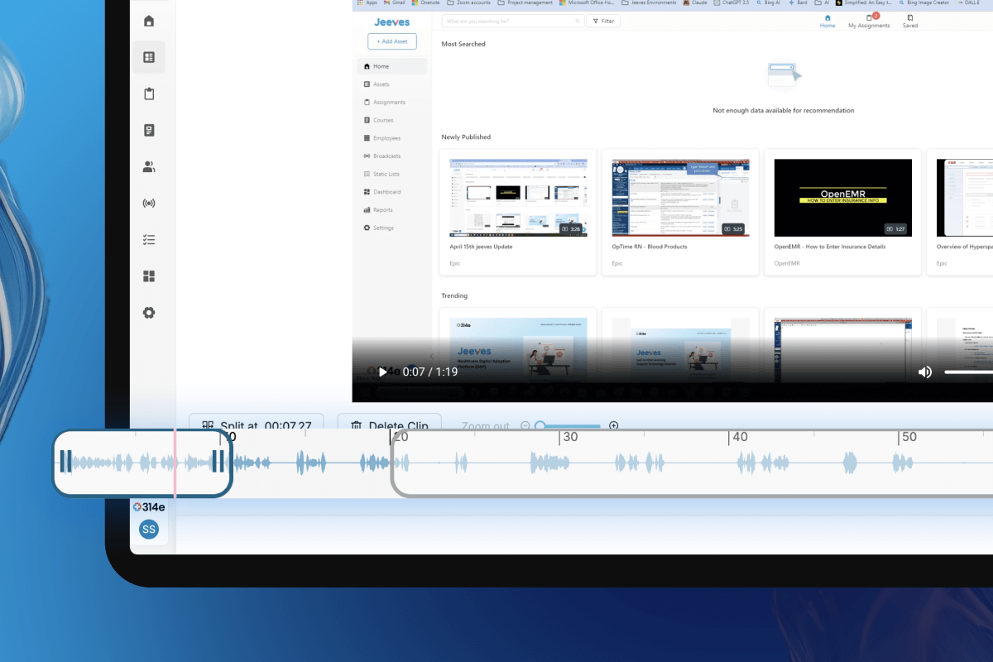Viewport: 993px width, 662px height.
Task: Open the Dashboard grid icon in the left rail
Action: [149, 276]
